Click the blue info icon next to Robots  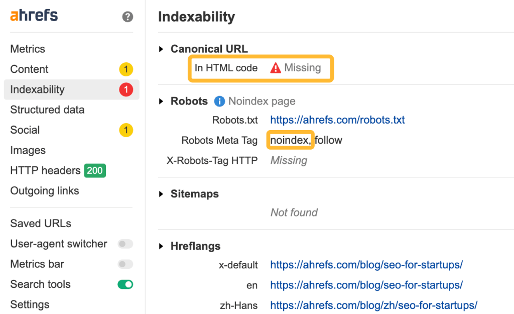[219, 101]
